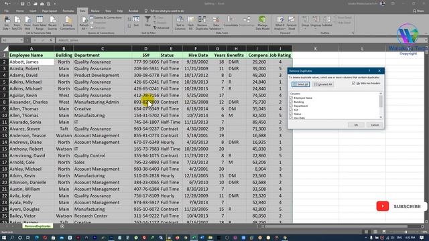Select column D header
The height and width of the screenshot is (241, 429).
pos(145,49)
